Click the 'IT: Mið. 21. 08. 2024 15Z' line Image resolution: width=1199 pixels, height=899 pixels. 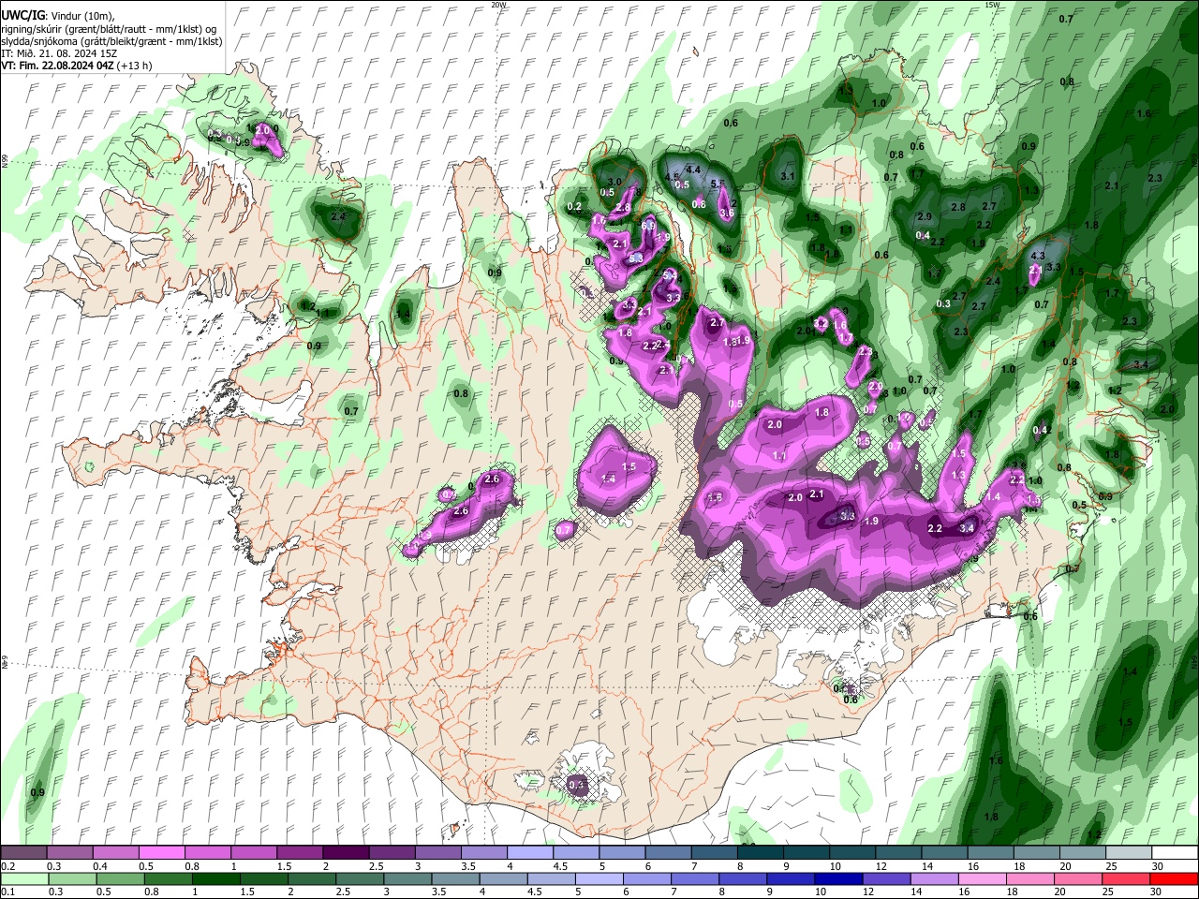click(57, 53)
